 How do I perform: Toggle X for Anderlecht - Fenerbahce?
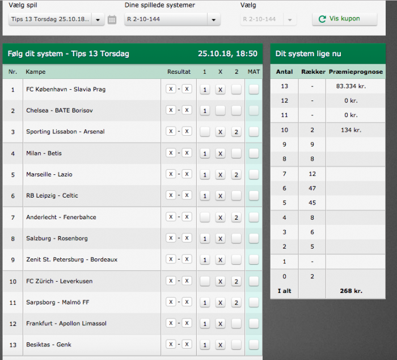tap(220, 217)
